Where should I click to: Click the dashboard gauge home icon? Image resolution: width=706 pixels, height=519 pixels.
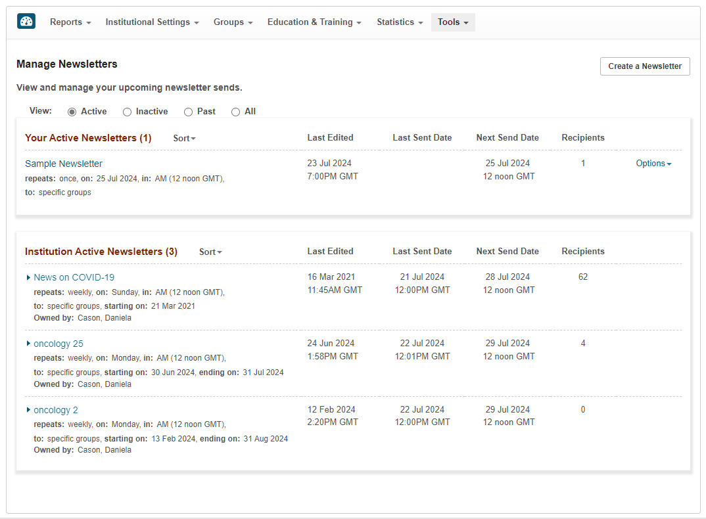coord(26,22)
